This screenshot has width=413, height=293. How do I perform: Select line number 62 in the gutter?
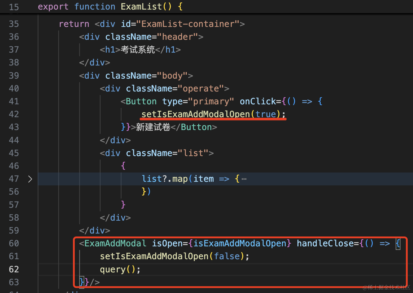coord(14,269)
